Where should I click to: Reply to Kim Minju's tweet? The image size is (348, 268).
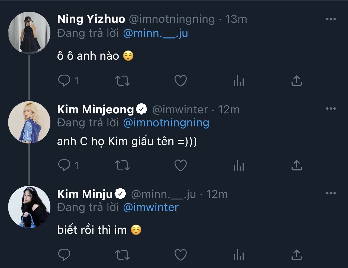[x=64, y=255]
